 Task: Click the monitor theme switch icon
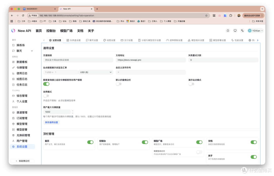tap(235, 30)
